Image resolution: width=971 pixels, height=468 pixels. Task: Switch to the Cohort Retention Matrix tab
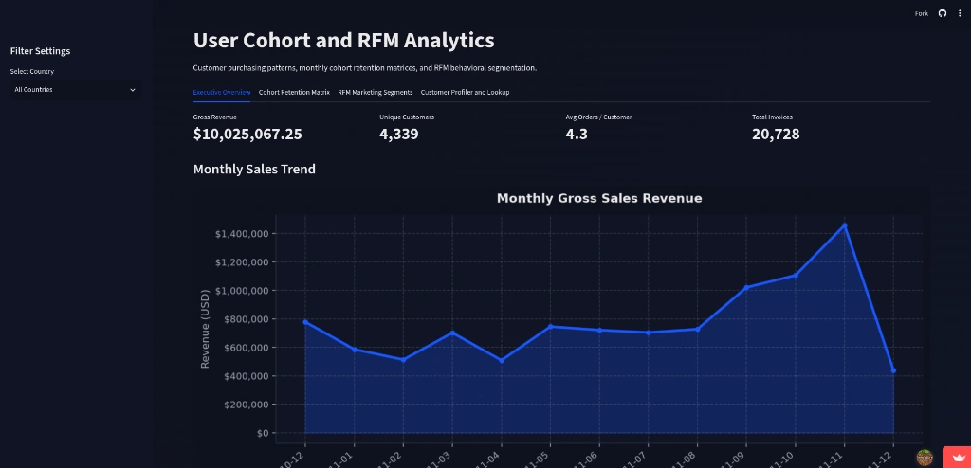click(x=294, y=92)
